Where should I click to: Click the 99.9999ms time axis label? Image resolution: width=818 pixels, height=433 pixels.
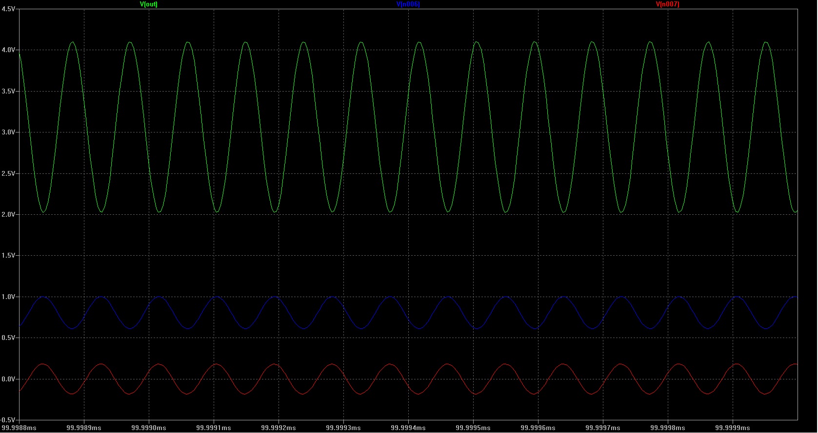click(x=733, y=428)
